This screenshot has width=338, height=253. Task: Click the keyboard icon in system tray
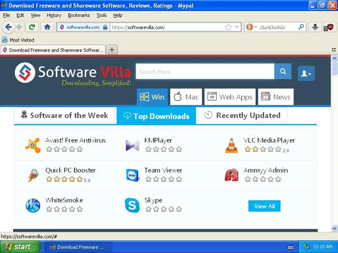(x=291, y=247)
